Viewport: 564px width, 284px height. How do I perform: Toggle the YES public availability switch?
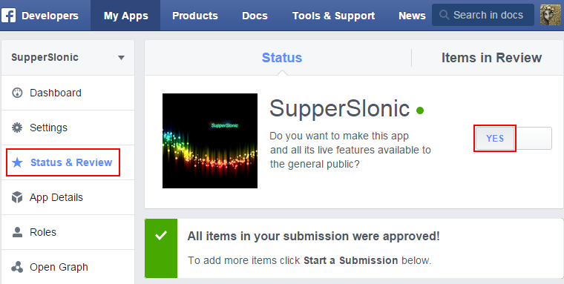coord(495,139)
